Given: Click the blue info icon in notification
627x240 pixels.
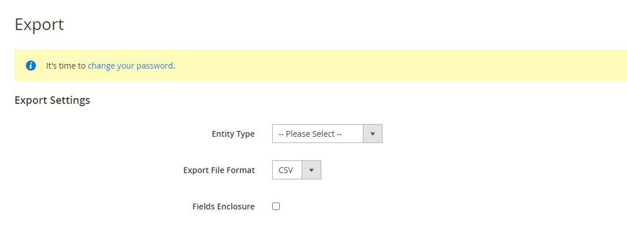Looking at the screenshot, I should click(31, 66).
